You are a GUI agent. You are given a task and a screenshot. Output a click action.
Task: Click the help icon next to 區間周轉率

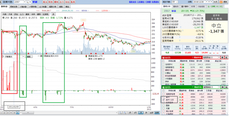click(180, 41)
